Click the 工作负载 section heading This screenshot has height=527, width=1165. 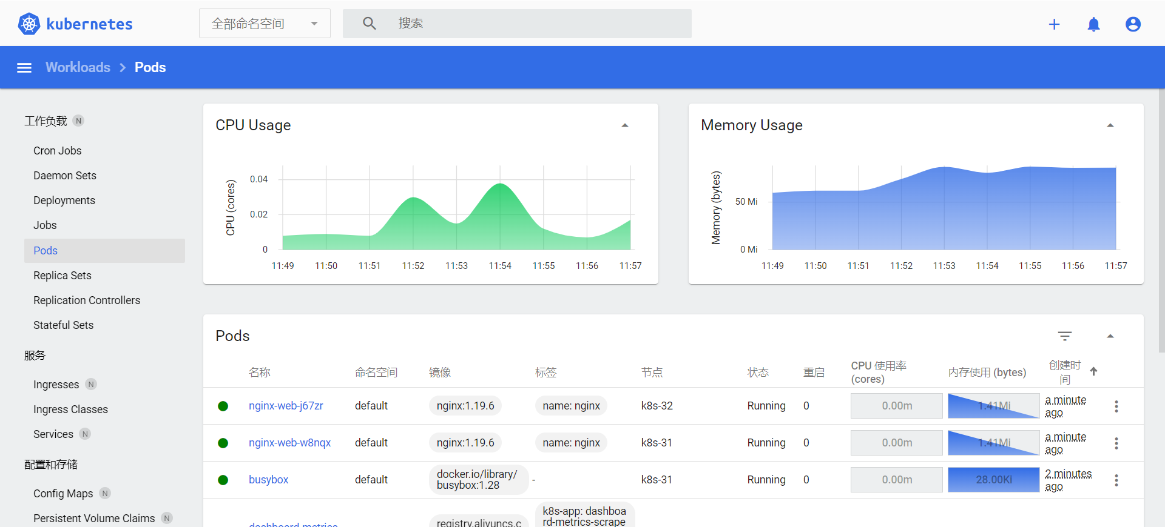click(46, 121)
